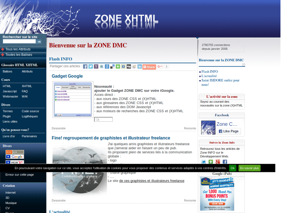
Task: Click the Digg share icon
Action: [x=129, y=67]
